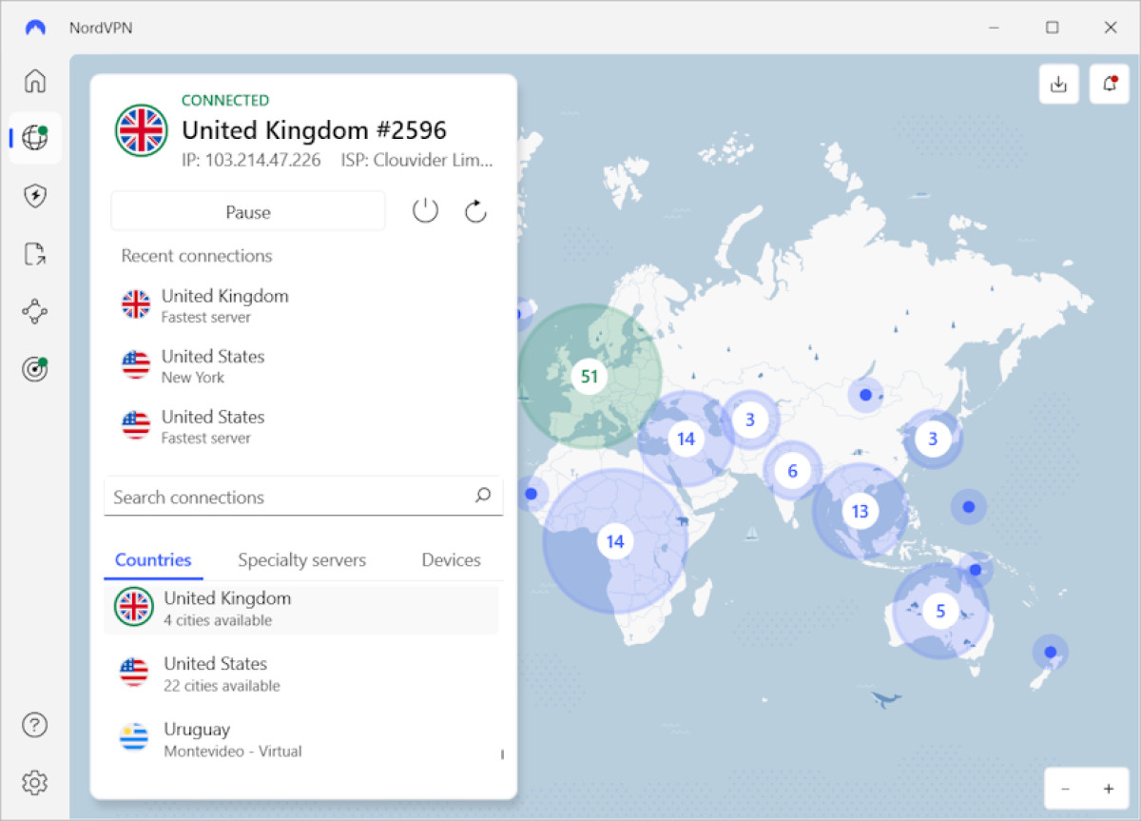Minimize the NordVPN window
1141x821 pixels.
(994, 28)
